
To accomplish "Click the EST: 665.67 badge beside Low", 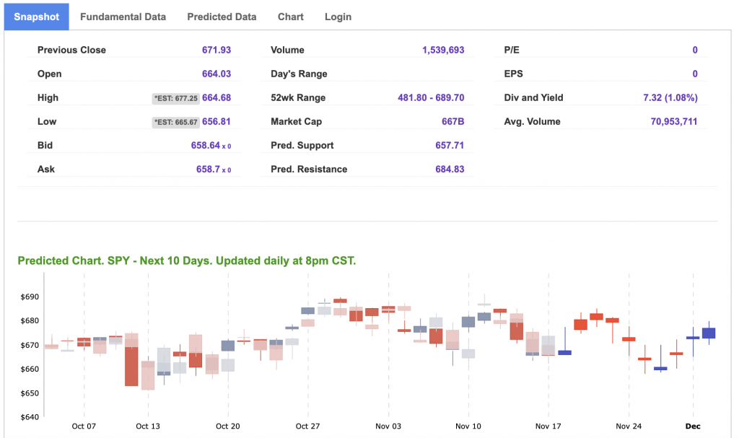I will click(x=175, y=122).
